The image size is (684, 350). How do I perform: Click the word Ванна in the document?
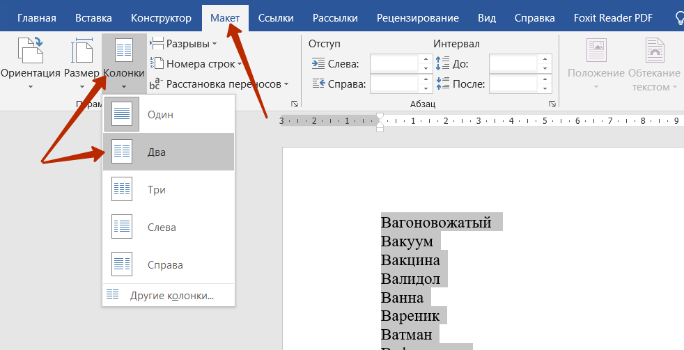402,297
